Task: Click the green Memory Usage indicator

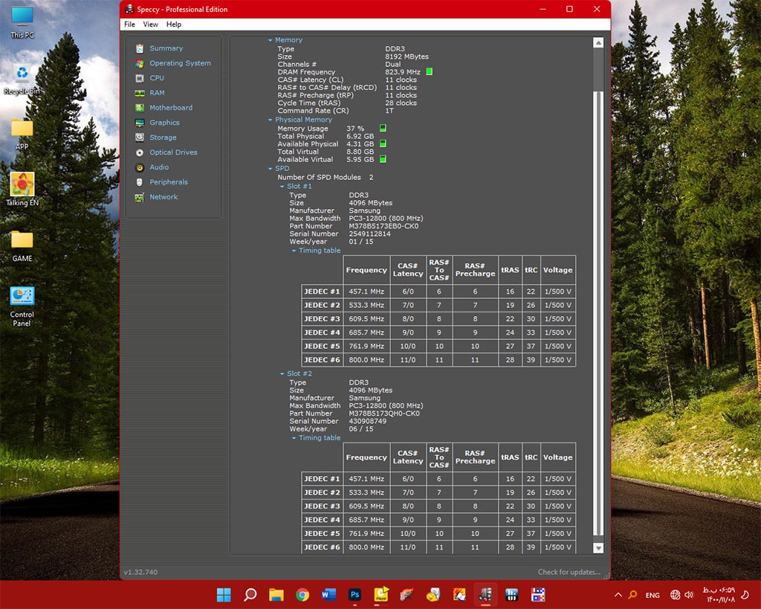Action: [x=383, y=128]
